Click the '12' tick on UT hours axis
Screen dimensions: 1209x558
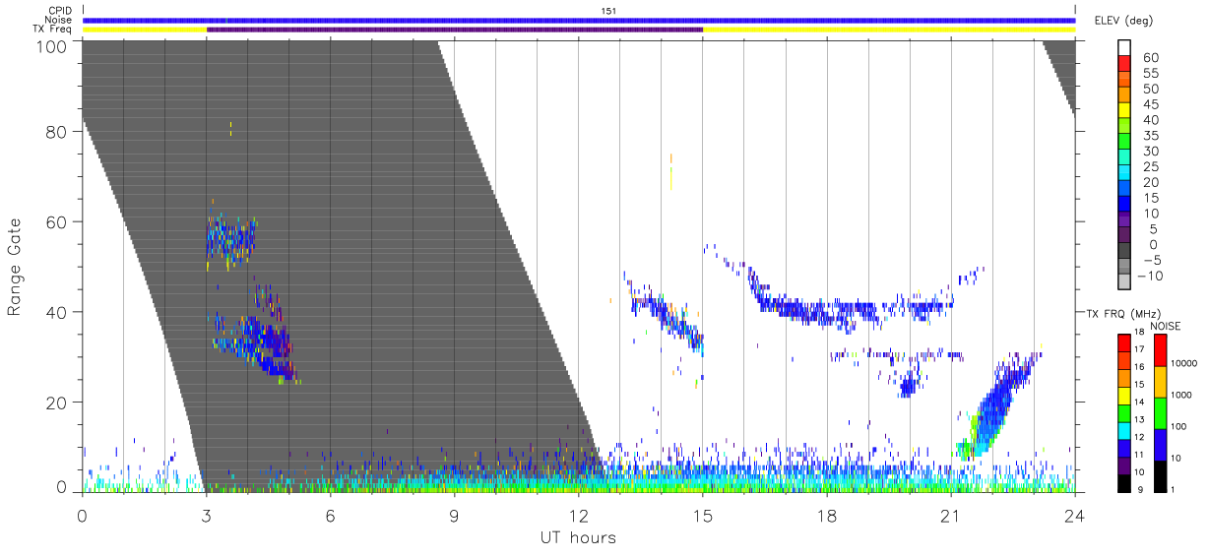pyautogui.click(x=579, y=515)
